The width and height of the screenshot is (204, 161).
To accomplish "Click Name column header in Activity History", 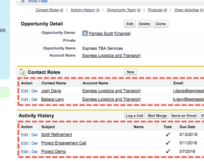I will (x=139, y=127).
